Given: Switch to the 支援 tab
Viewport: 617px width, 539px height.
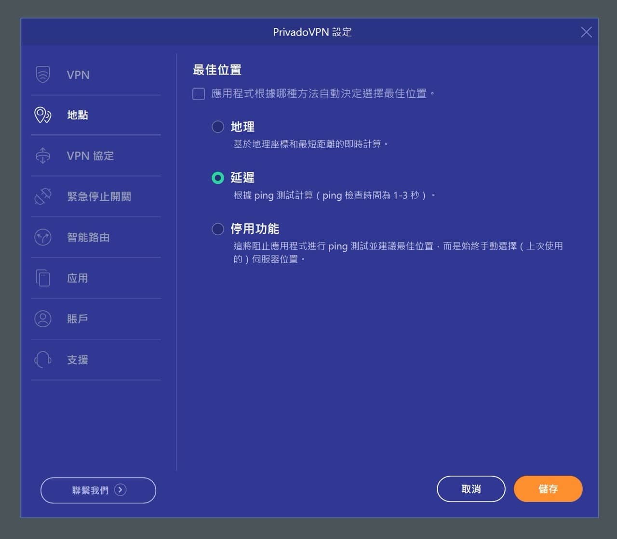Looking at the screenshot, I should 96,359.
